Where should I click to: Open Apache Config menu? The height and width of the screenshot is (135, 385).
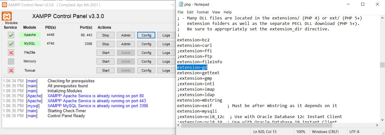pyautogui.click(x=146, y=35)
